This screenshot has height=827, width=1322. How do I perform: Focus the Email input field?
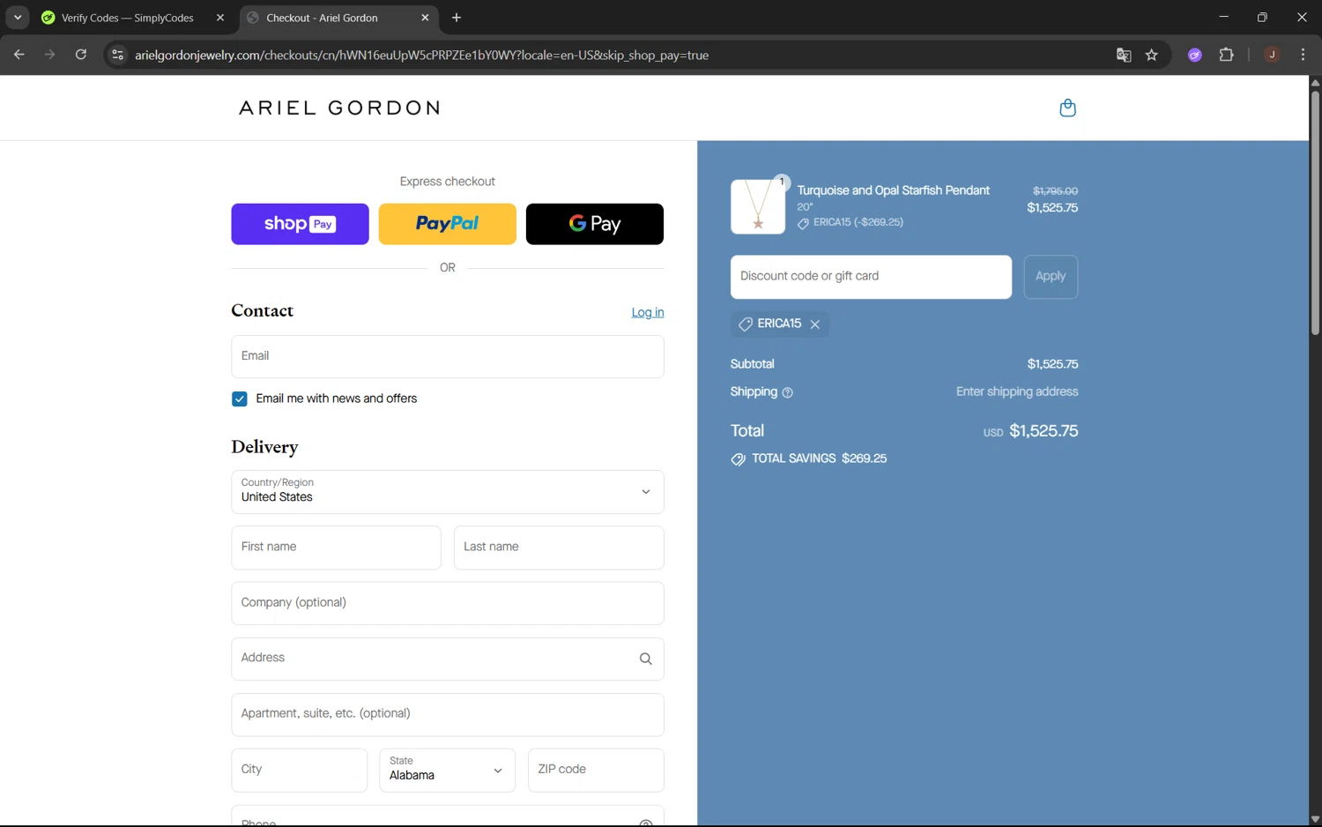[x=448, y=356]
